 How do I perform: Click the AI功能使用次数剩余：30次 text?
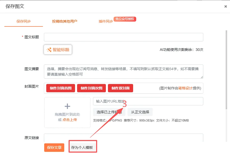click(181, 50)
